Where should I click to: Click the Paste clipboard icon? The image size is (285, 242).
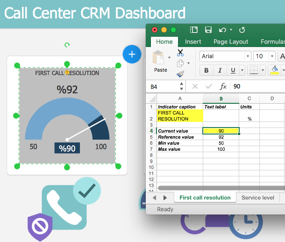[x=158, y=57]
